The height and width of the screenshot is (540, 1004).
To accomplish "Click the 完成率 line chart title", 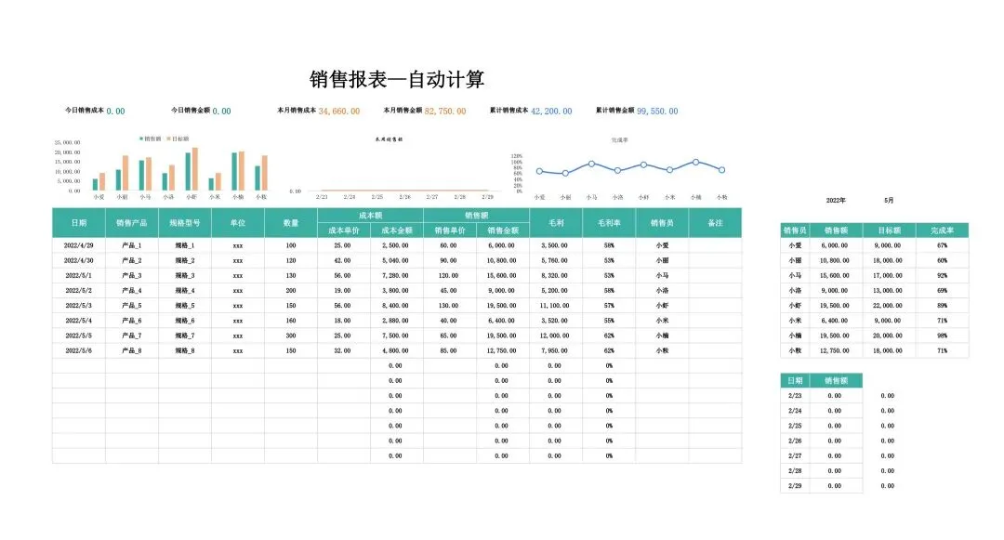I will coord(619,140).
